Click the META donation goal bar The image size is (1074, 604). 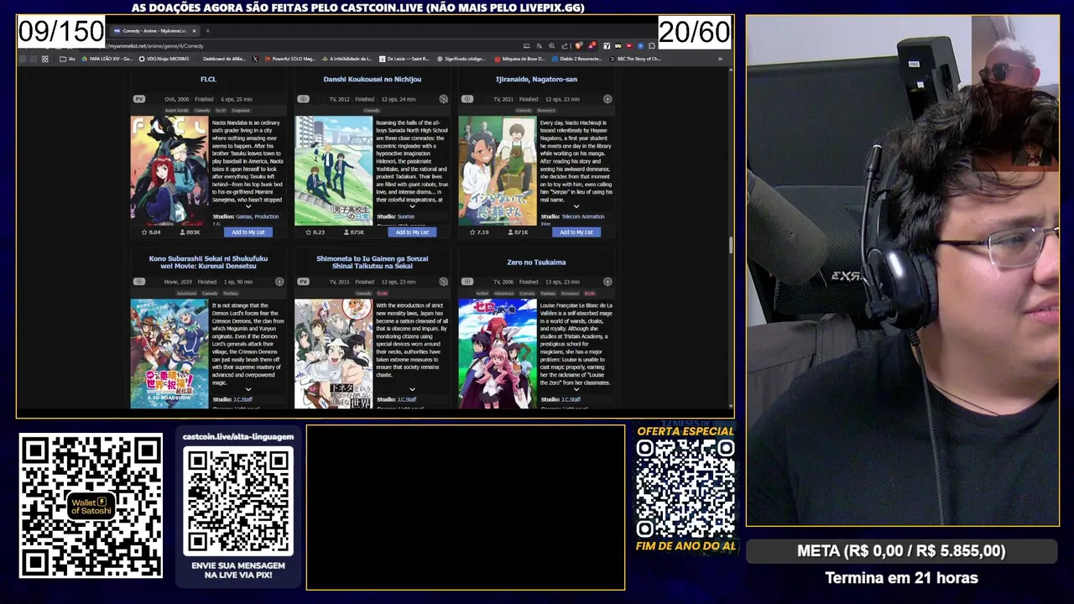coord(901,551)
